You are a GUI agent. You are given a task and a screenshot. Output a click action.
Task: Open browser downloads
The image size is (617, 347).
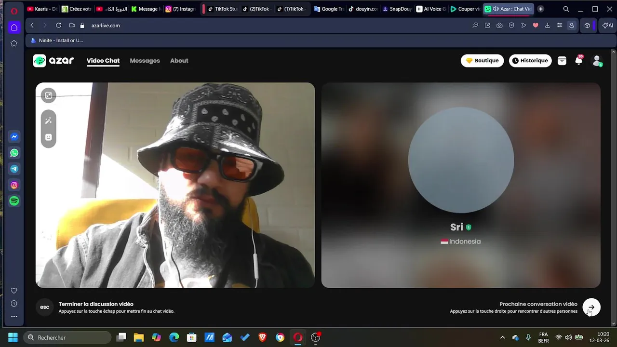548,26
